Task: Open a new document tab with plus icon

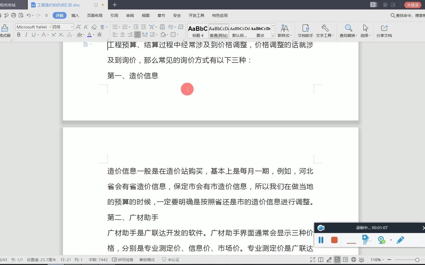Action: click(115, 5)
